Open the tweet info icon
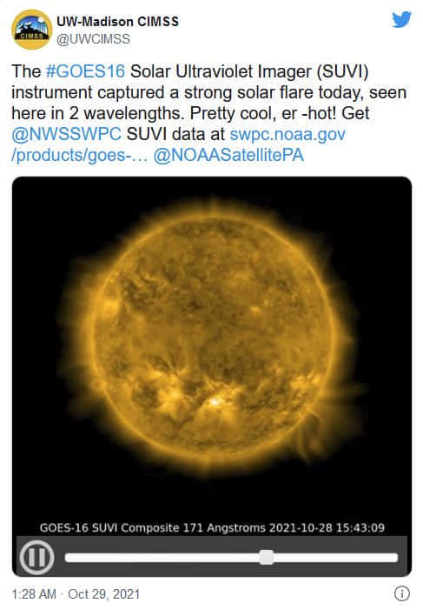The height and width of the screenshot is (610, 423). coord(401,593)
